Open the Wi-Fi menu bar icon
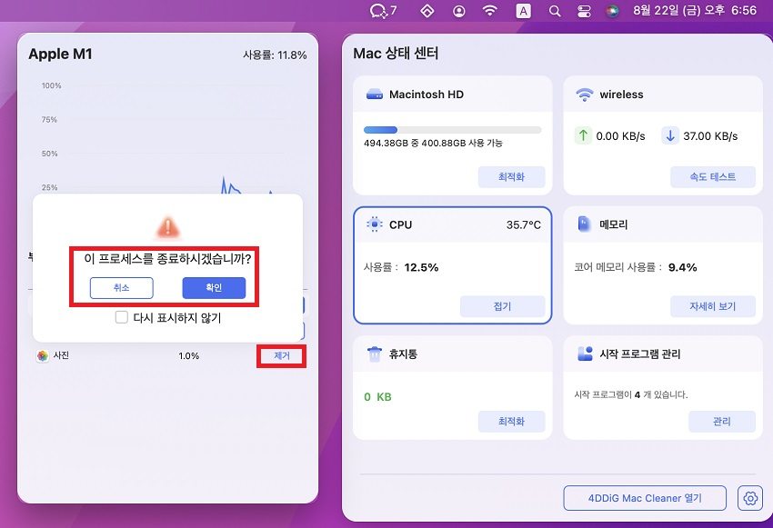The image size is (773, 528). click(489, 11)
